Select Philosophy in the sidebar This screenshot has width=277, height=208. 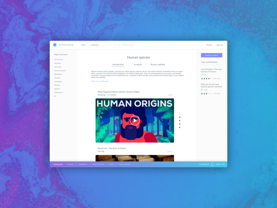(58, 93)
